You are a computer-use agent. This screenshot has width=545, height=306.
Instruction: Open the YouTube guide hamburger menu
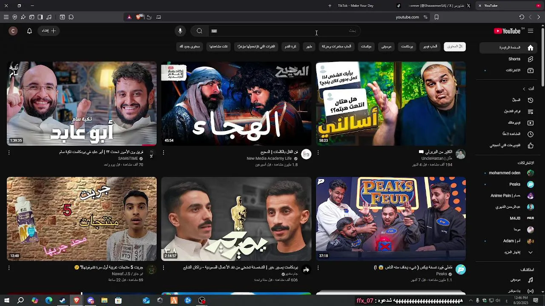point(531,31)
